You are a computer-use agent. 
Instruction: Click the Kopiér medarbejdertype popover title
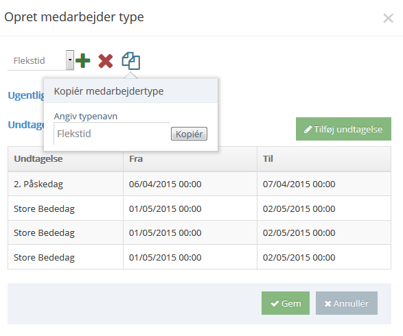coord(108,91)
